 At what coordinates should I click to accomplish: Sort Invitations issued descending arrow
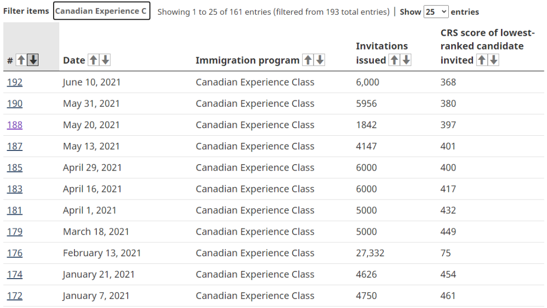point(406,60)
